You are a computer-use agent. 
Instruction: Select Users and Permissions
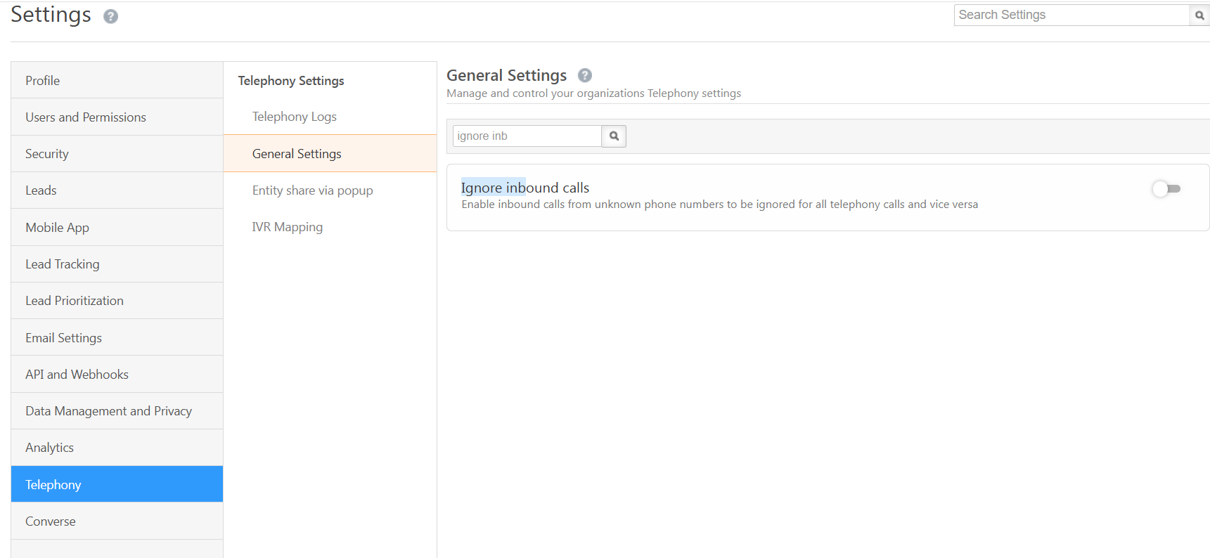[86, 117]
